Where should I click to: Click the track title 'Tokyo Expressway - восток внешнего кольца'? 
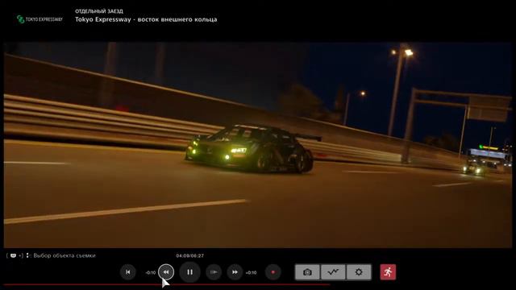click(146, 19)
